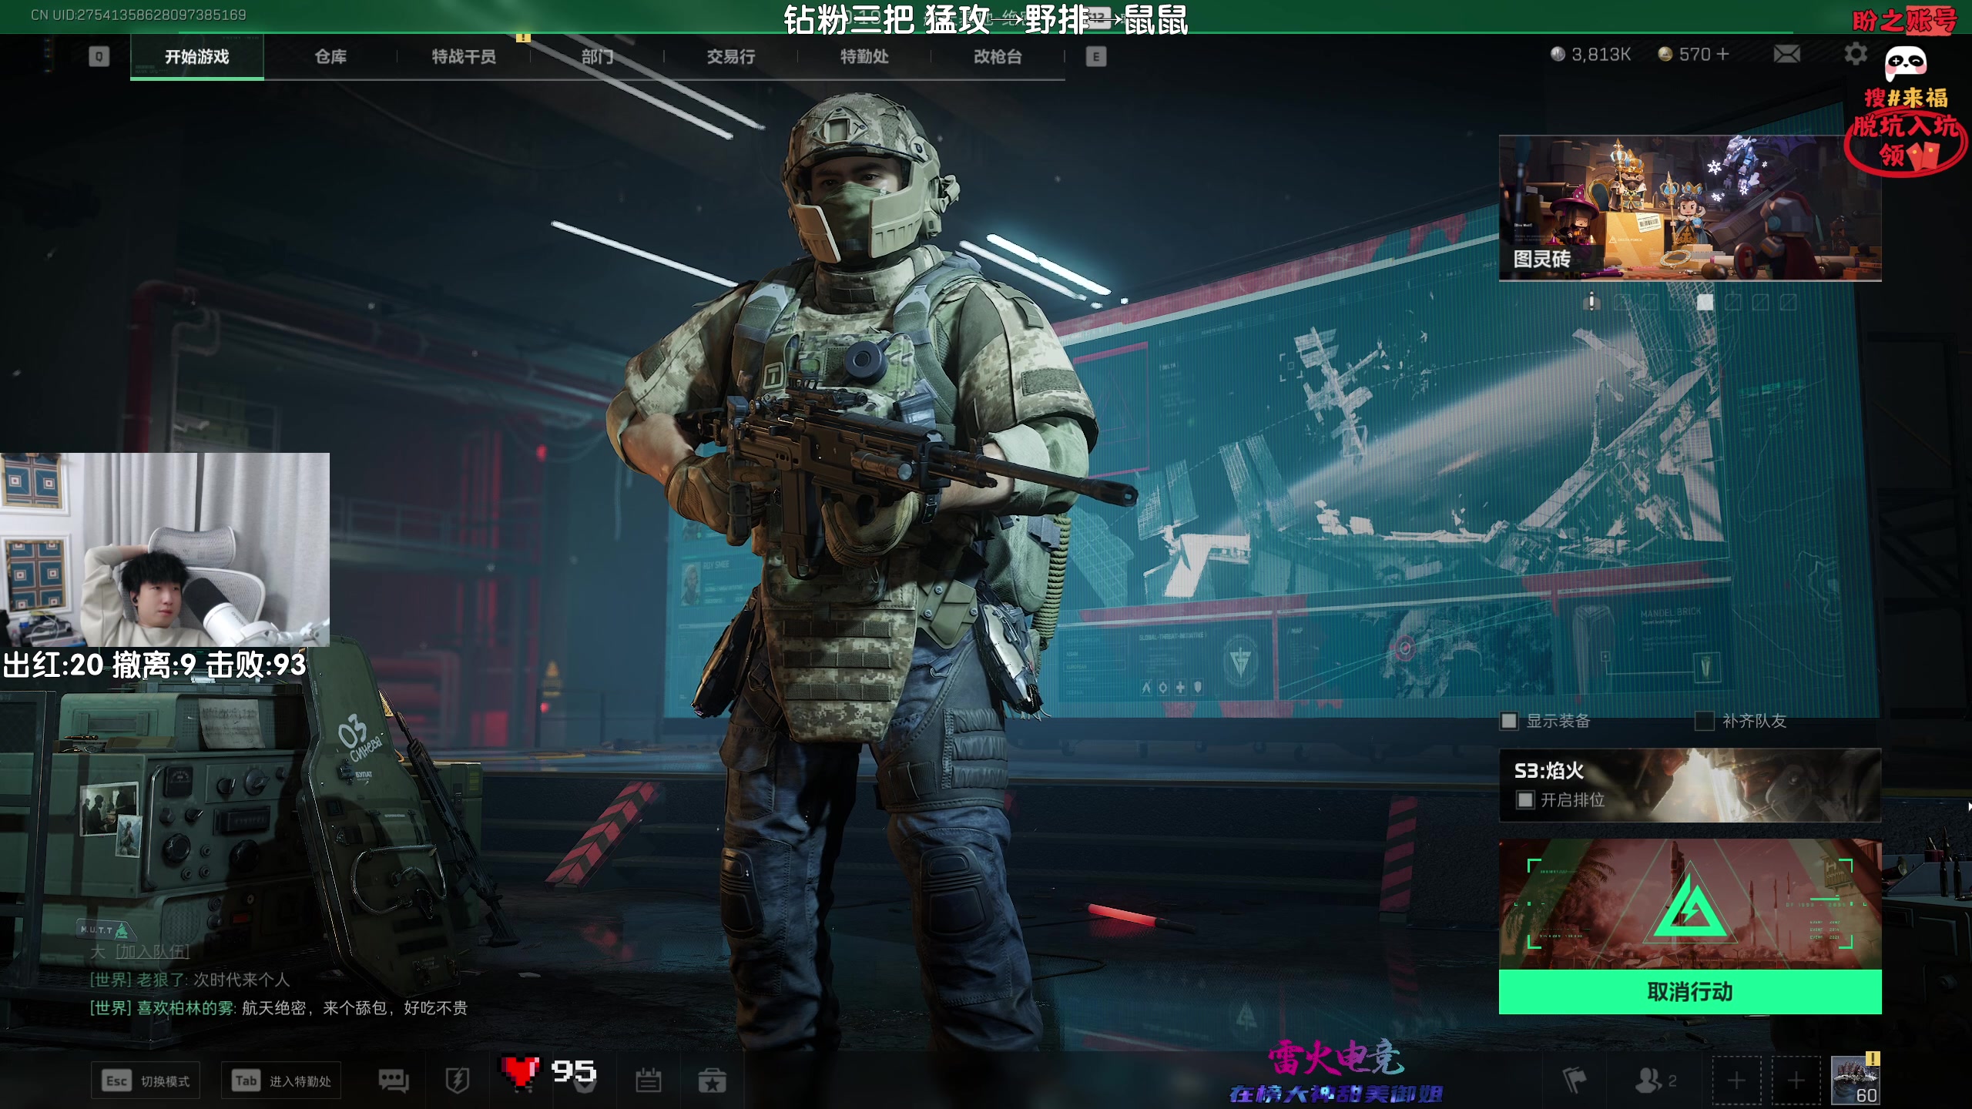1972x1109 pixels.
Task: Click player name 老狼了 in world chat
Action: [x=161, y=980]
